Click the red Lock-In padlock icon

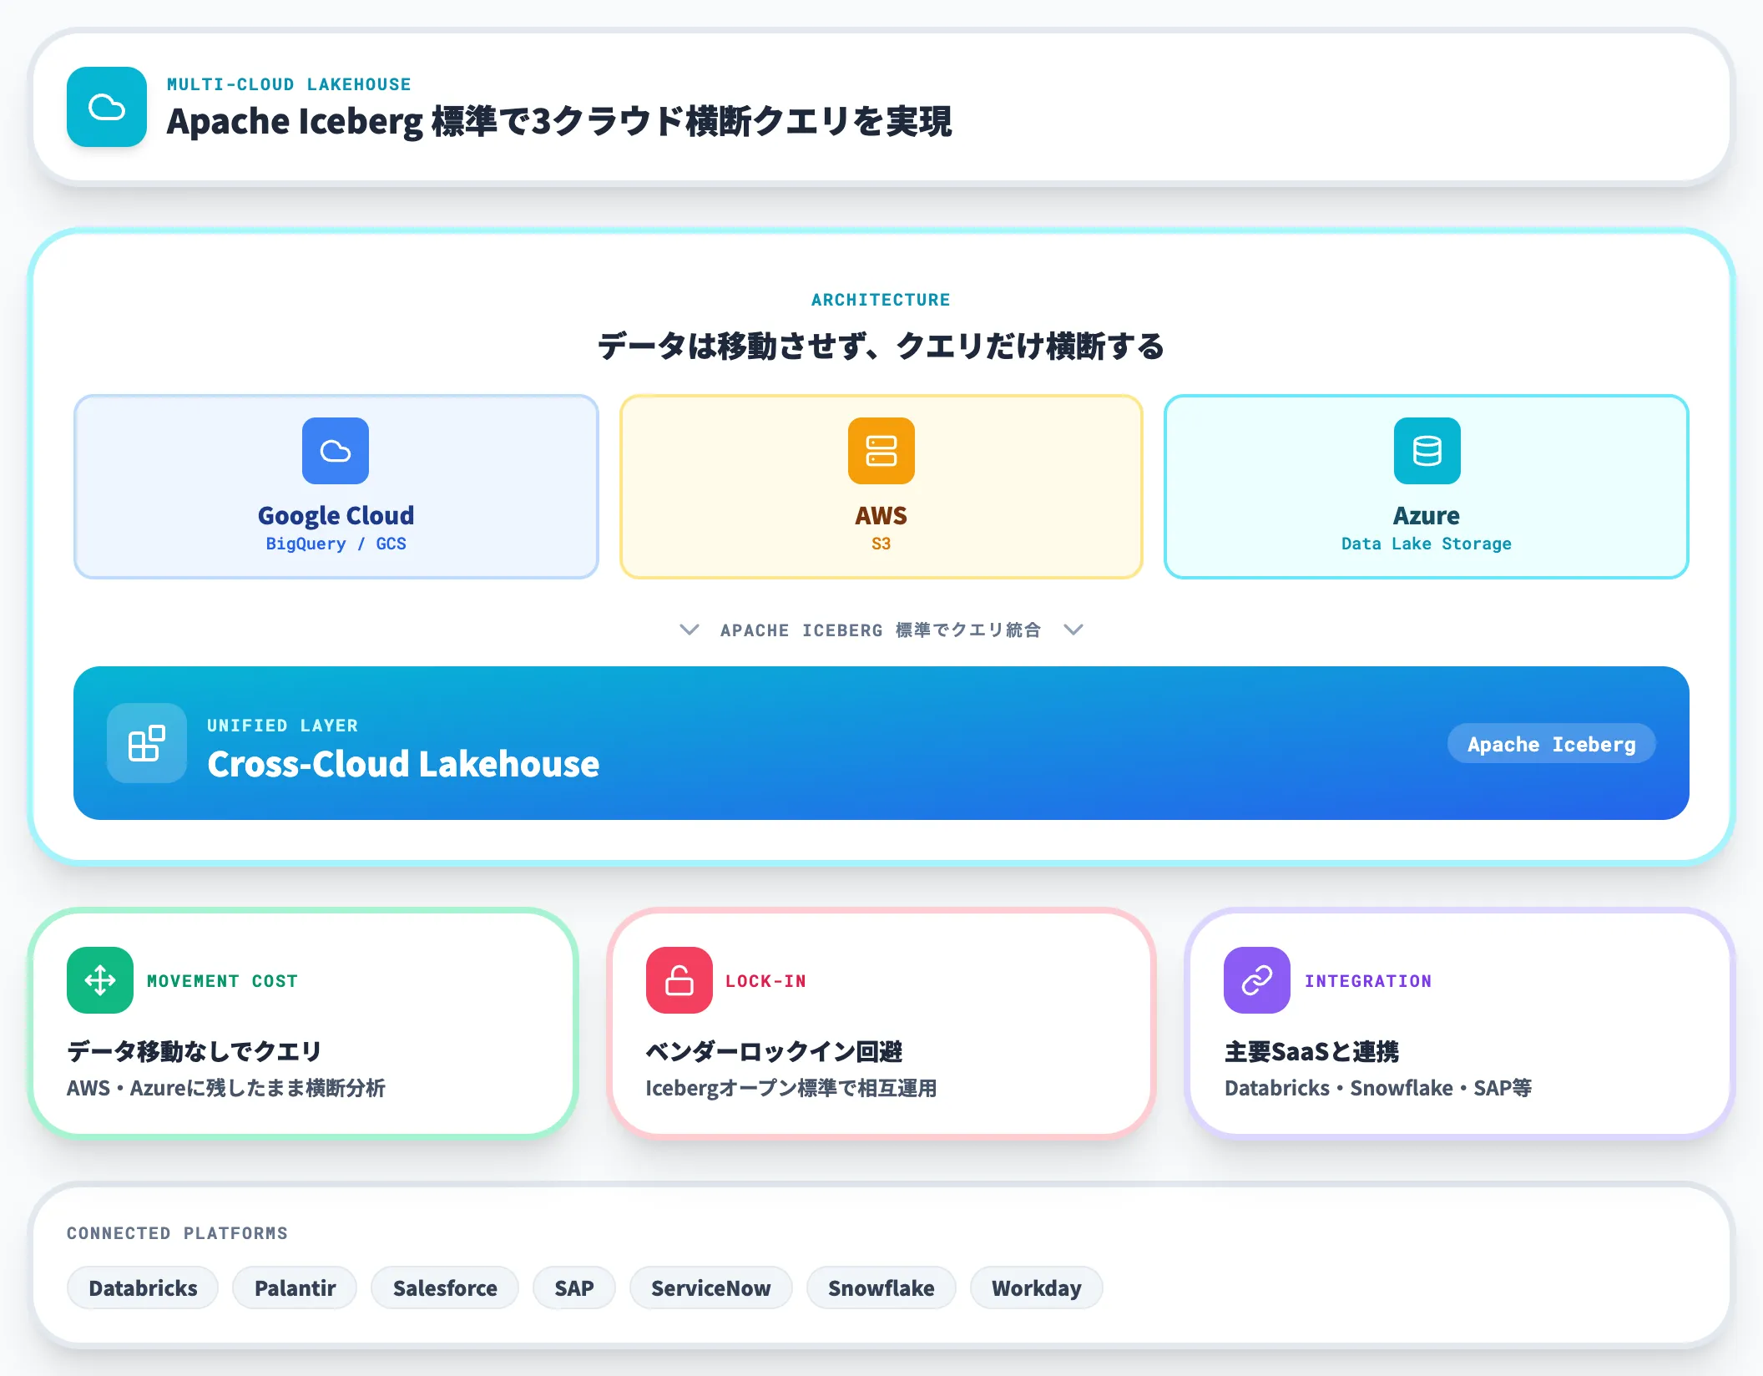pyautogui.click(x=679, y=980)
